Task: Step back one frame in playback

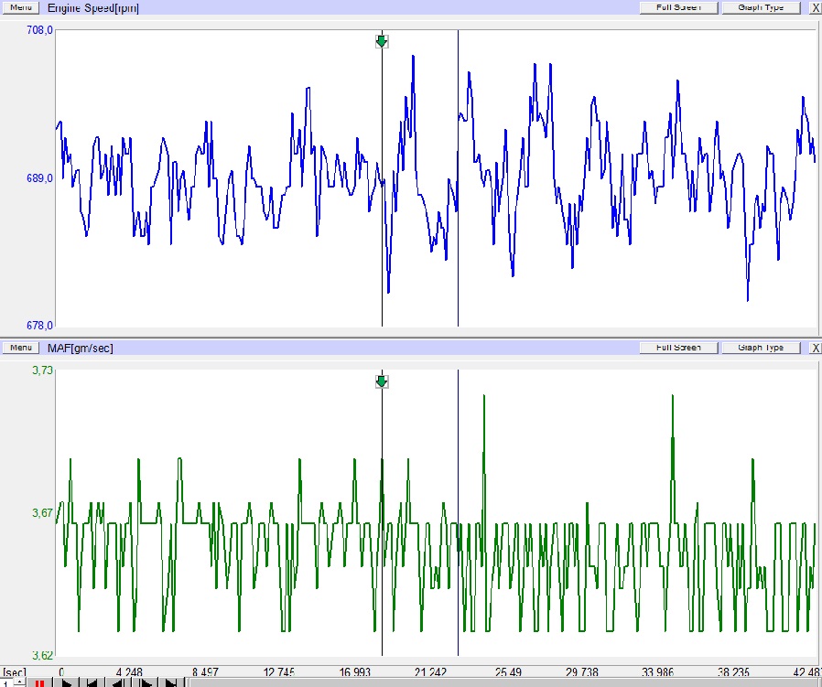Action: 119,682
